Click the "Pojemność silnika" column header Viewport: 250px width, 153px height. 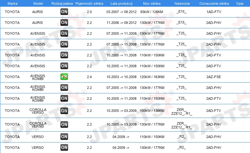89,4
